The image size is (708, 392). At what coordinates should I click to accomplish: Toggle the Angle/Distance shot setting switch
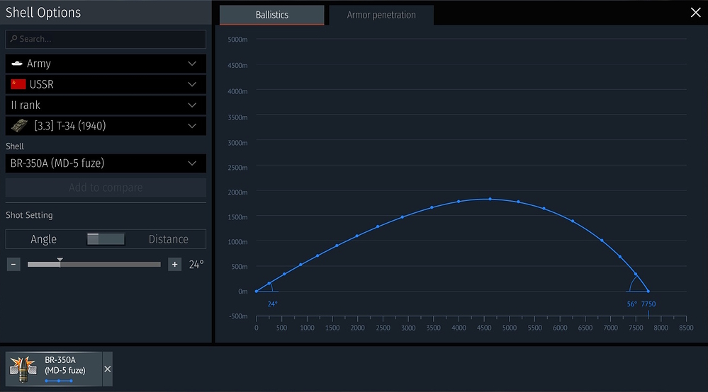[x=106, y=239]
